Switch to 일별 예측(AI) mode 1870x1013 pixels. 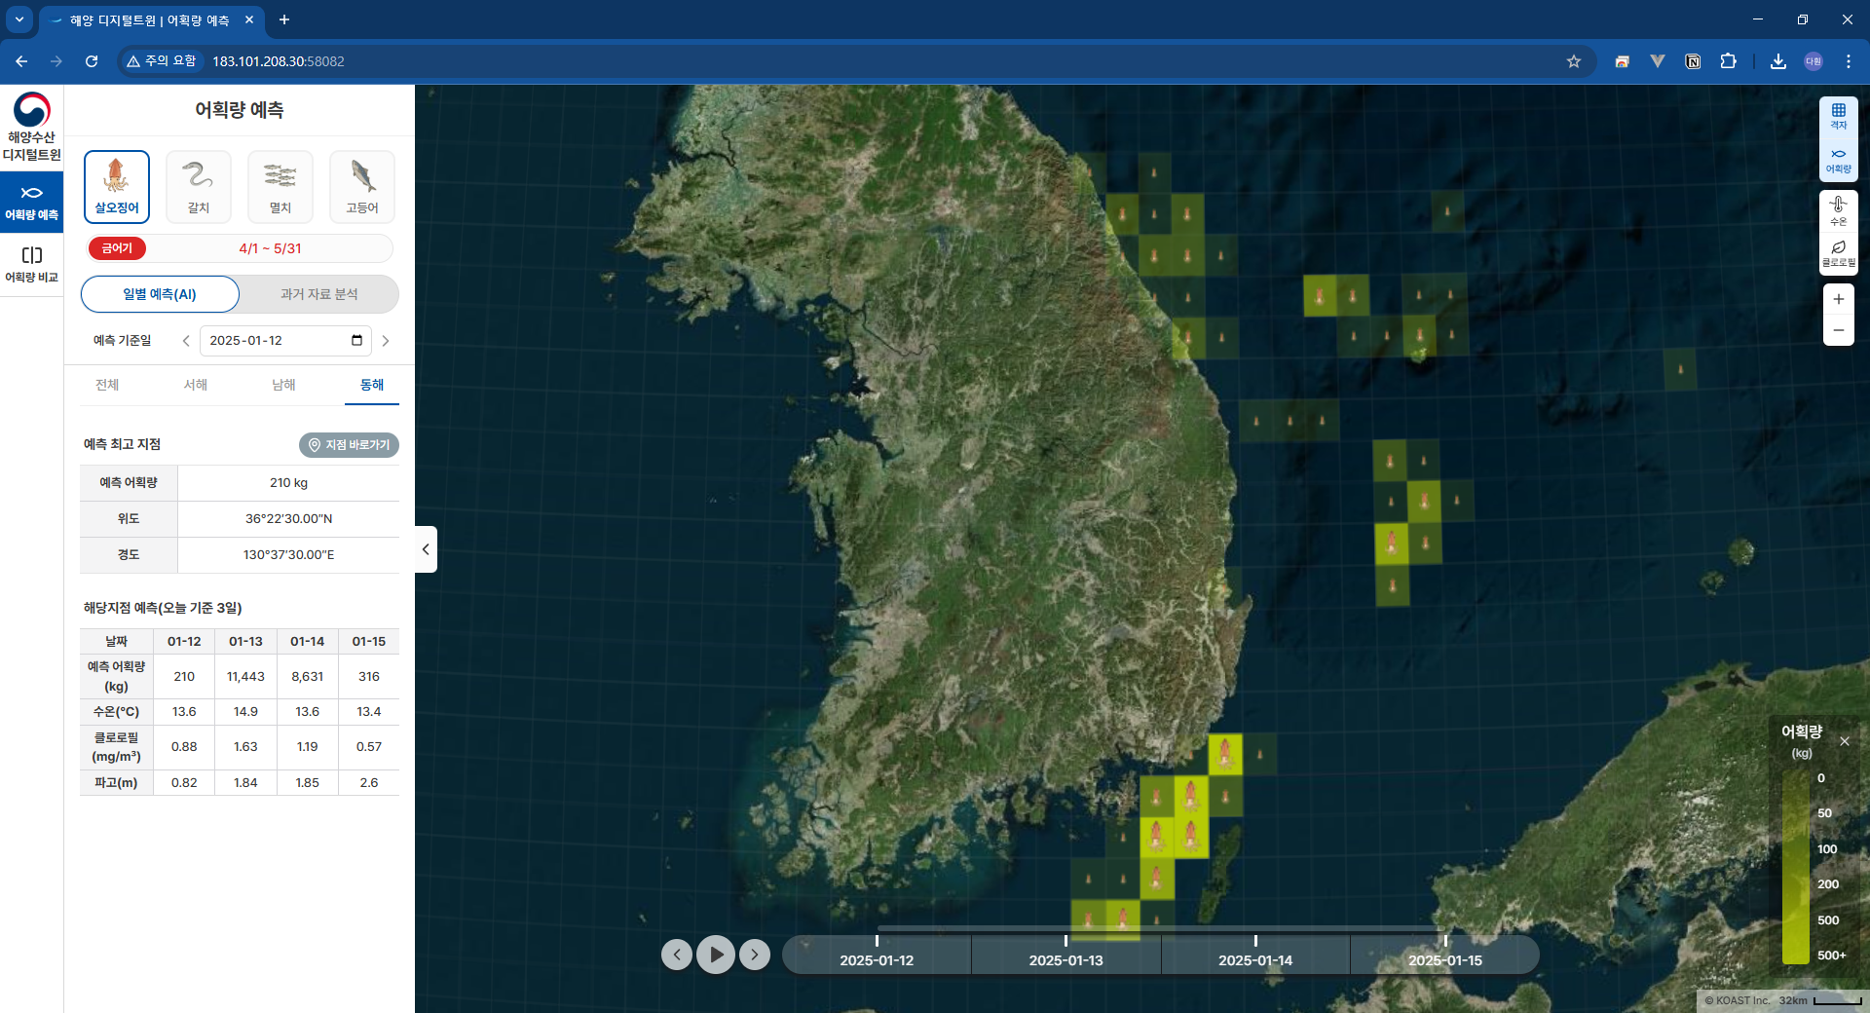[160, 294]
